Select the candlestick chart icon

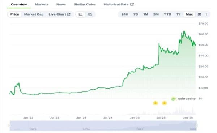[x=90, y=14]
